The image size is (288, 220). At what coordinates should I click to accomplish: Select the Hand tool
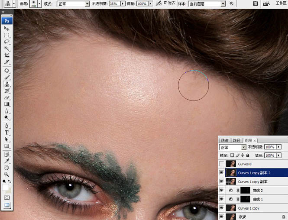pyautogui.click(x=7, y=168)
